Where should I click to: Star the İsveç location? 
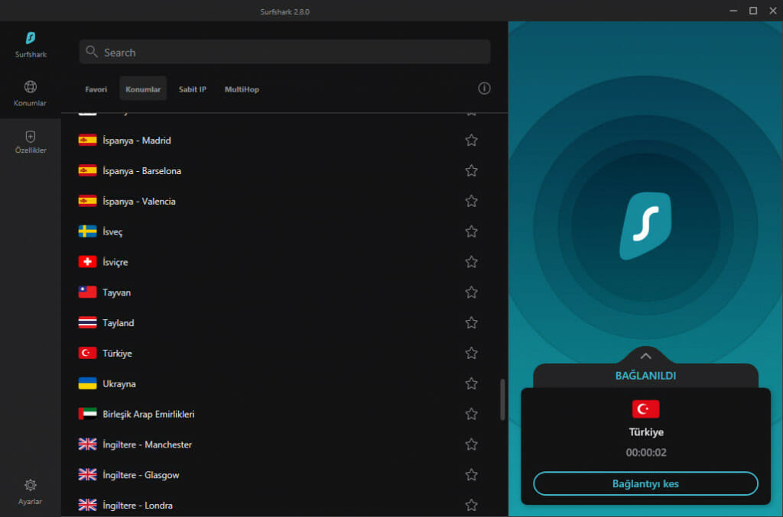point(471,231)
